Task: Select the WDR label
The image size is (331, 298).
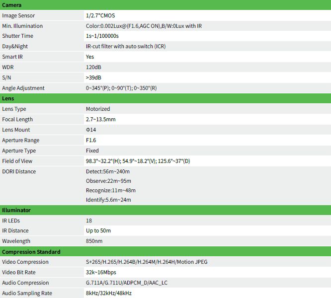Action: (8, 67)
